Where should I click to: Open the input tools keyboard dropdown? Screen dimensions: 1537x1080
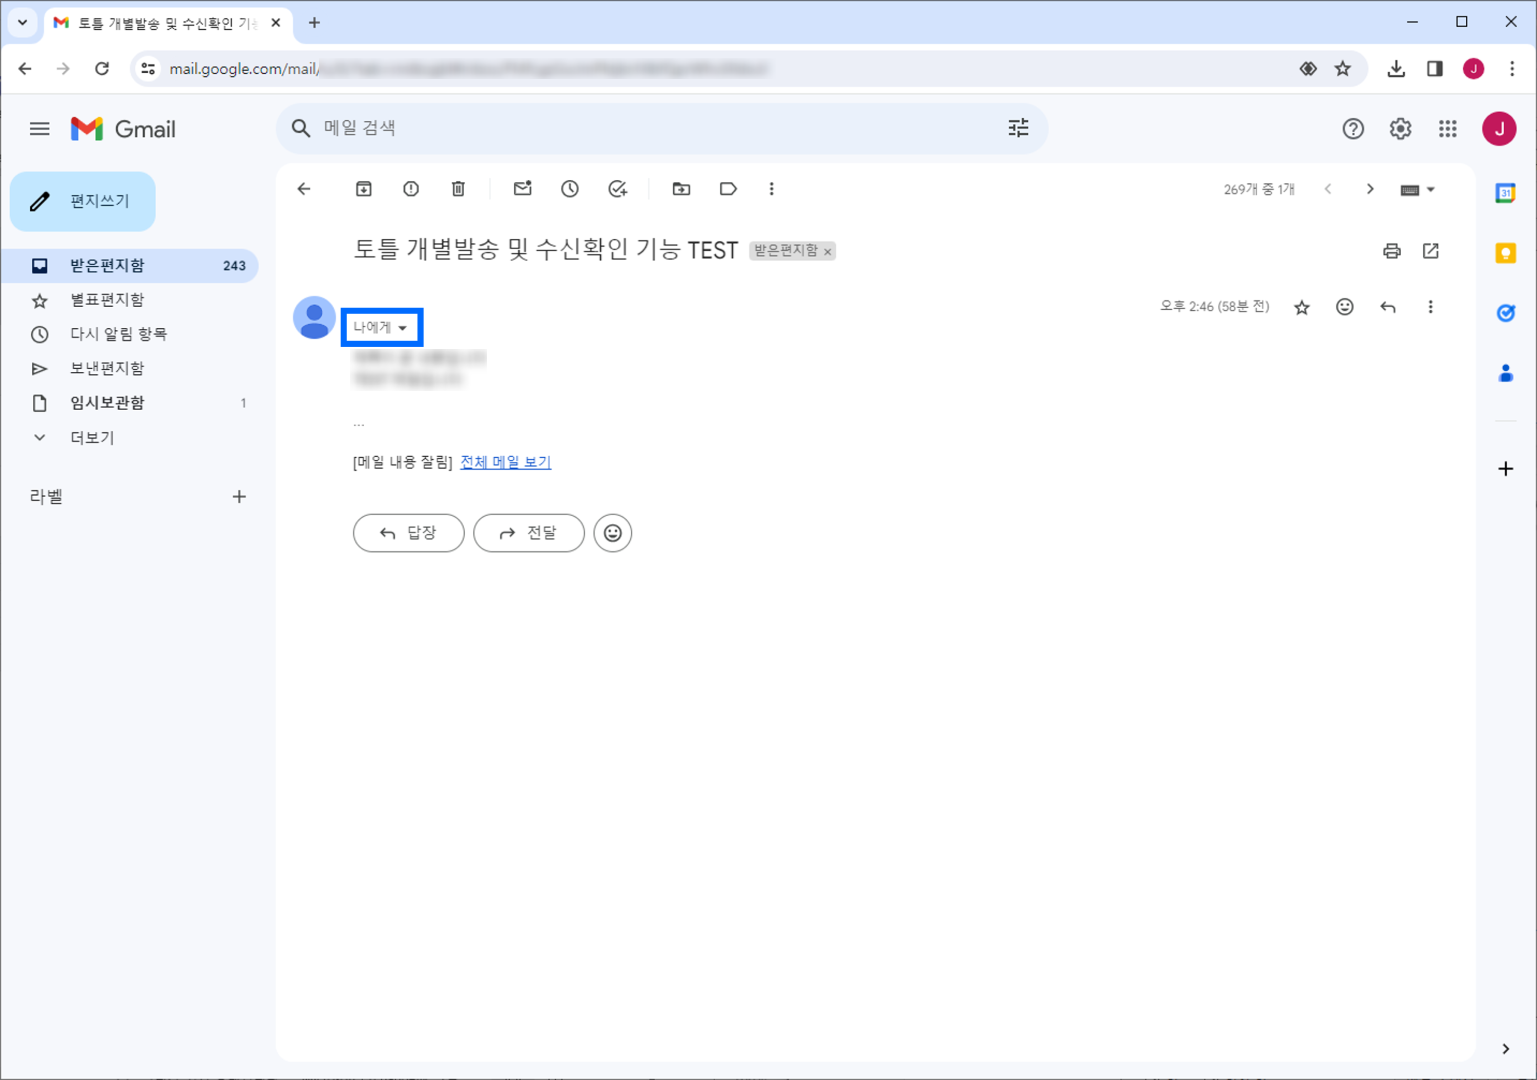click(1417, 189)
